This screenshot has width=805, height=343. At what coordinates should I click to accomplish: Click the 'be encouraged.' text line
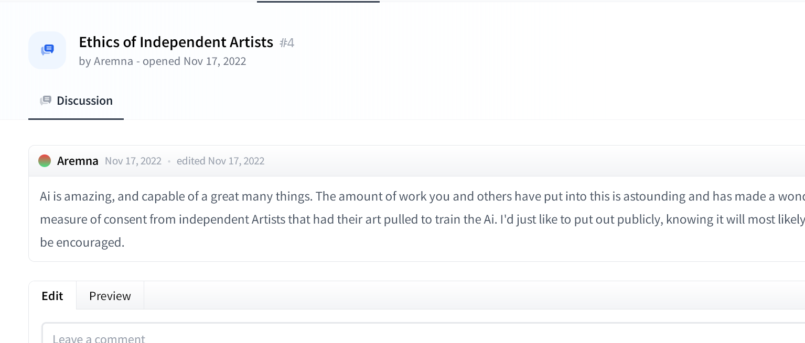point(82,242)
